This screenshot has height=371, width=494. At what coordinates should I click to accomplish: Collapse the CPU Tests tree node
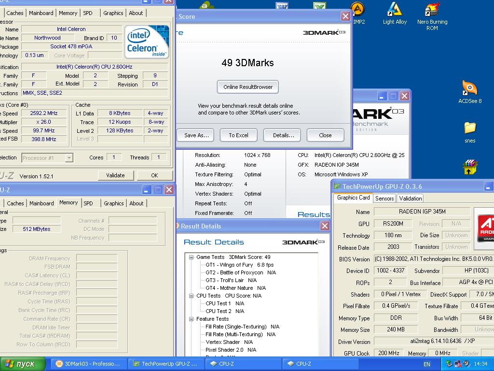point(191,296)
